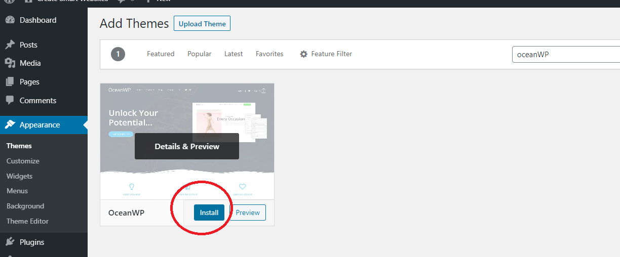
Task: Click the Add Themes page heading
Action: point(134,23)
